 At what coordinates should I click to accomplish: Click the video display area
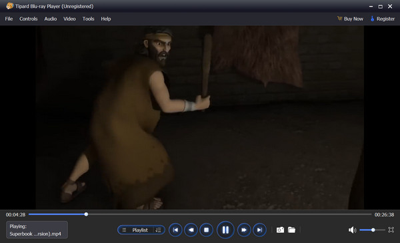200,117
